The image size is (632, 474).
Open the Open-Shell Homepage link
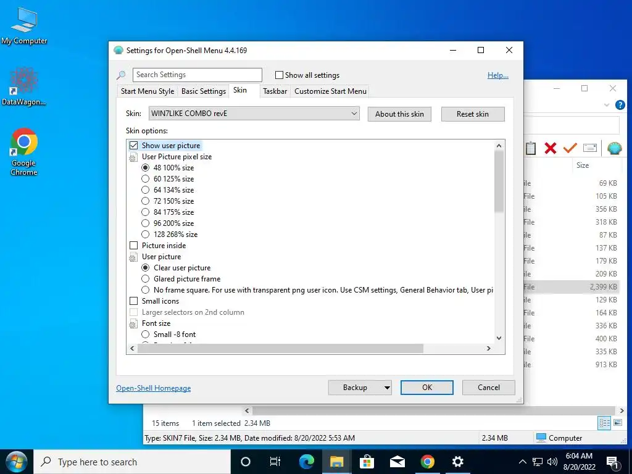coord(154,388)
